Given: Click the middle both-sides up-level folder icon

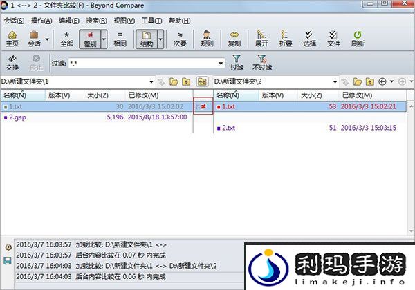Looking at the screenshot, I should [203, 82].
